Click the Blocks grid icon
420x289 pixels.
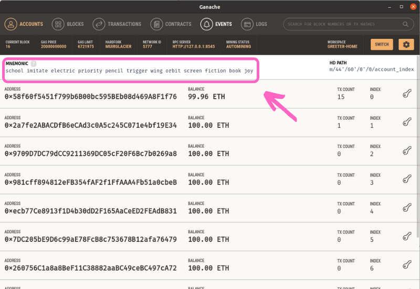[x=58, y=24]
